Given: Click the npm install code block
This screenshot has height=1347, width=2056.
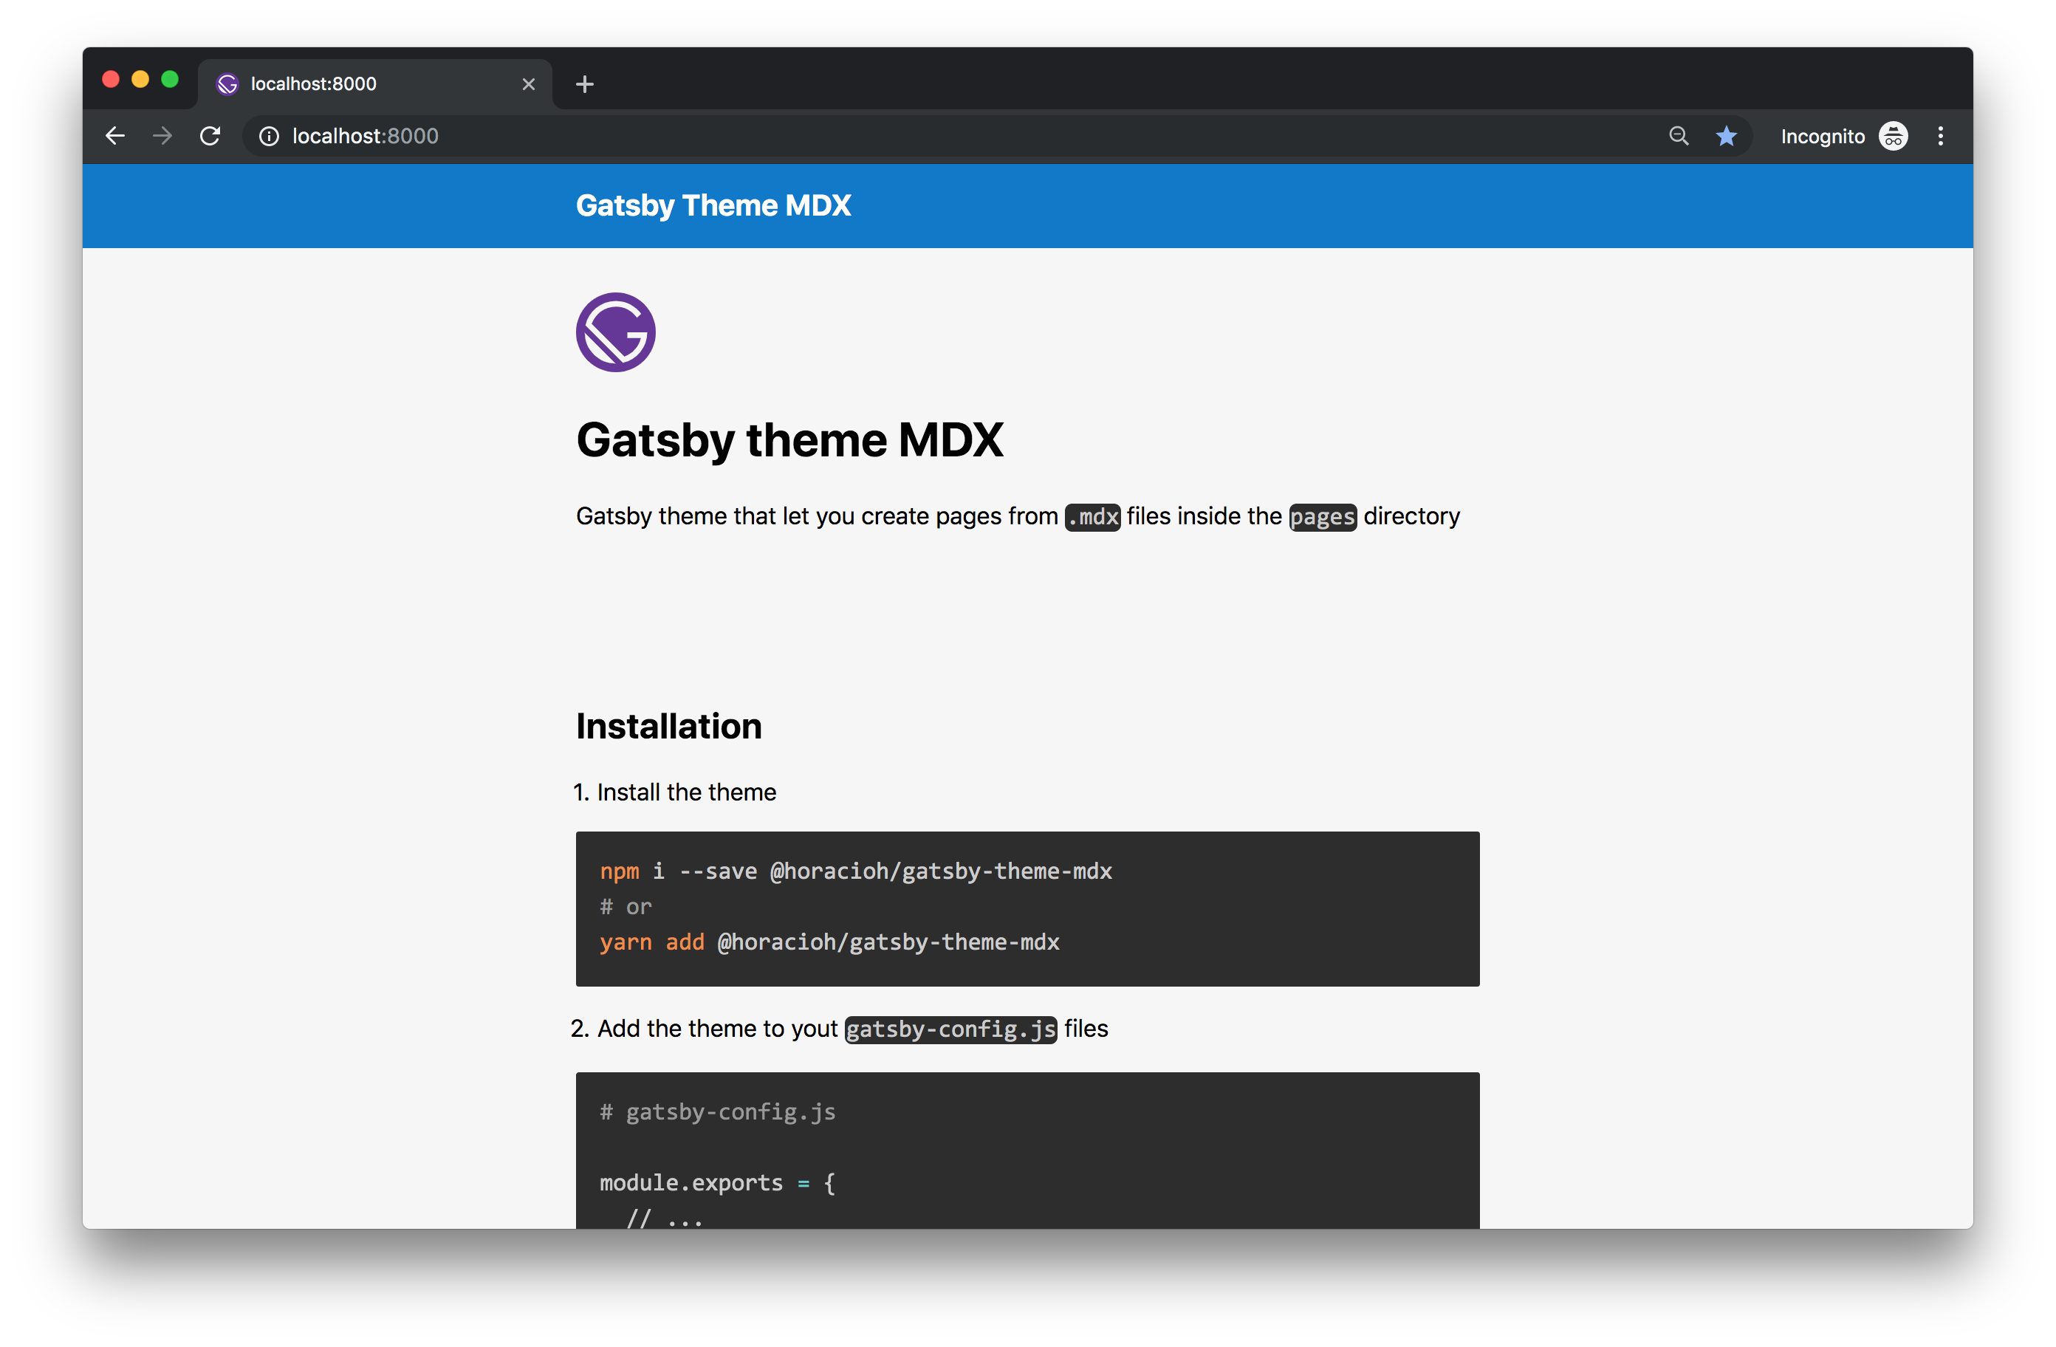Looking at the screenshot, I should coord(1027,907).
